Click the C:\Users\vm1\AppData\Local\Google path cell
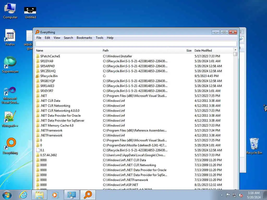Screen dimensions: 267x200 click(x=134, y=155)
